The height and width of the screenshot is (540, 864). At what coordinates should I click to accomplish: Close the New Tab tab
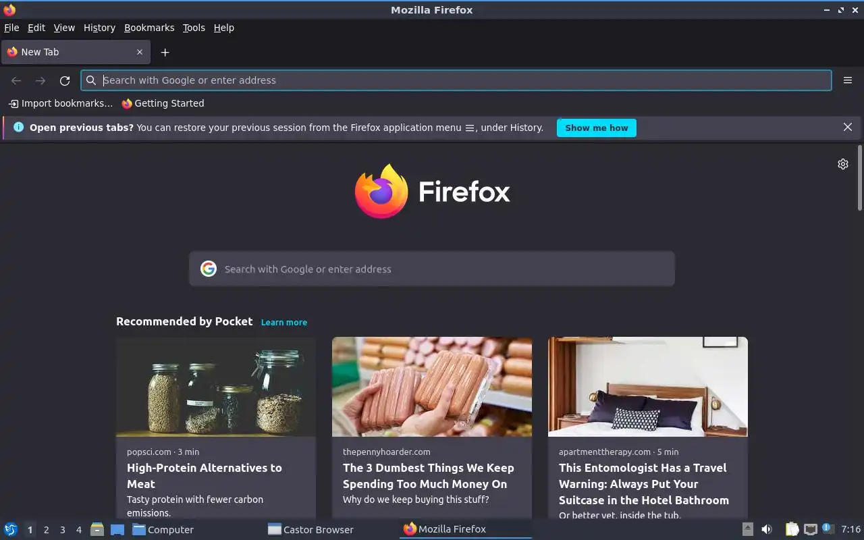(140, 52)
